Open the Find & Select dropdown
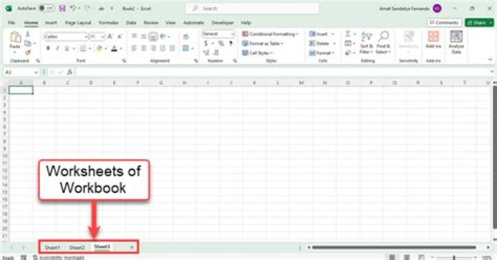 click(x=384, y=43)
